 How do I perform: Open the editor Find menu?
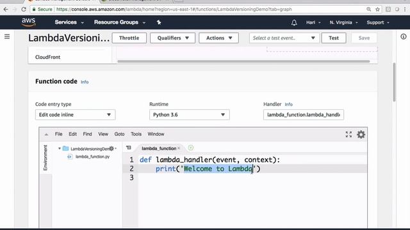coord(87,134)
